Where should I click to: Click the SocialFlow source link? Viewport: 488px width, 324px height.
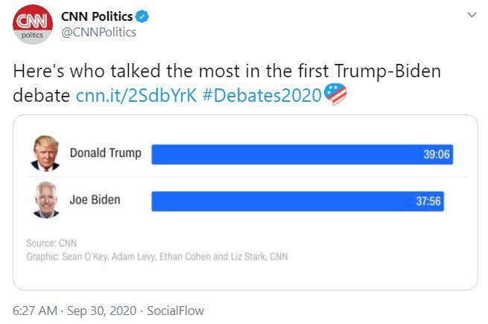[x=175, y=311]
